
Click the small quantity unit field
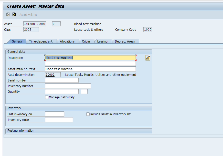tap(84, 91)
